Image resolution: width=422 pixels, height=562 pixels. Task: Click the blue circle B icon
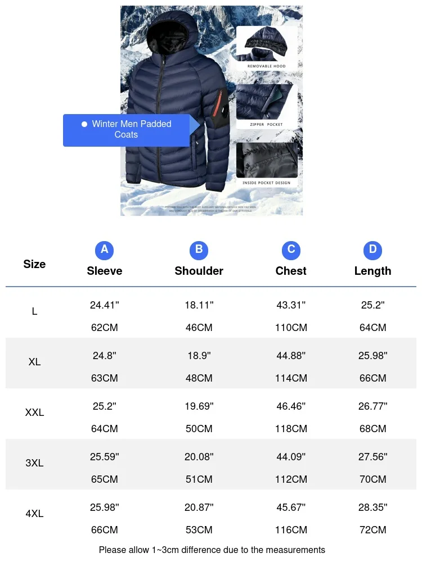pos(199,250)
